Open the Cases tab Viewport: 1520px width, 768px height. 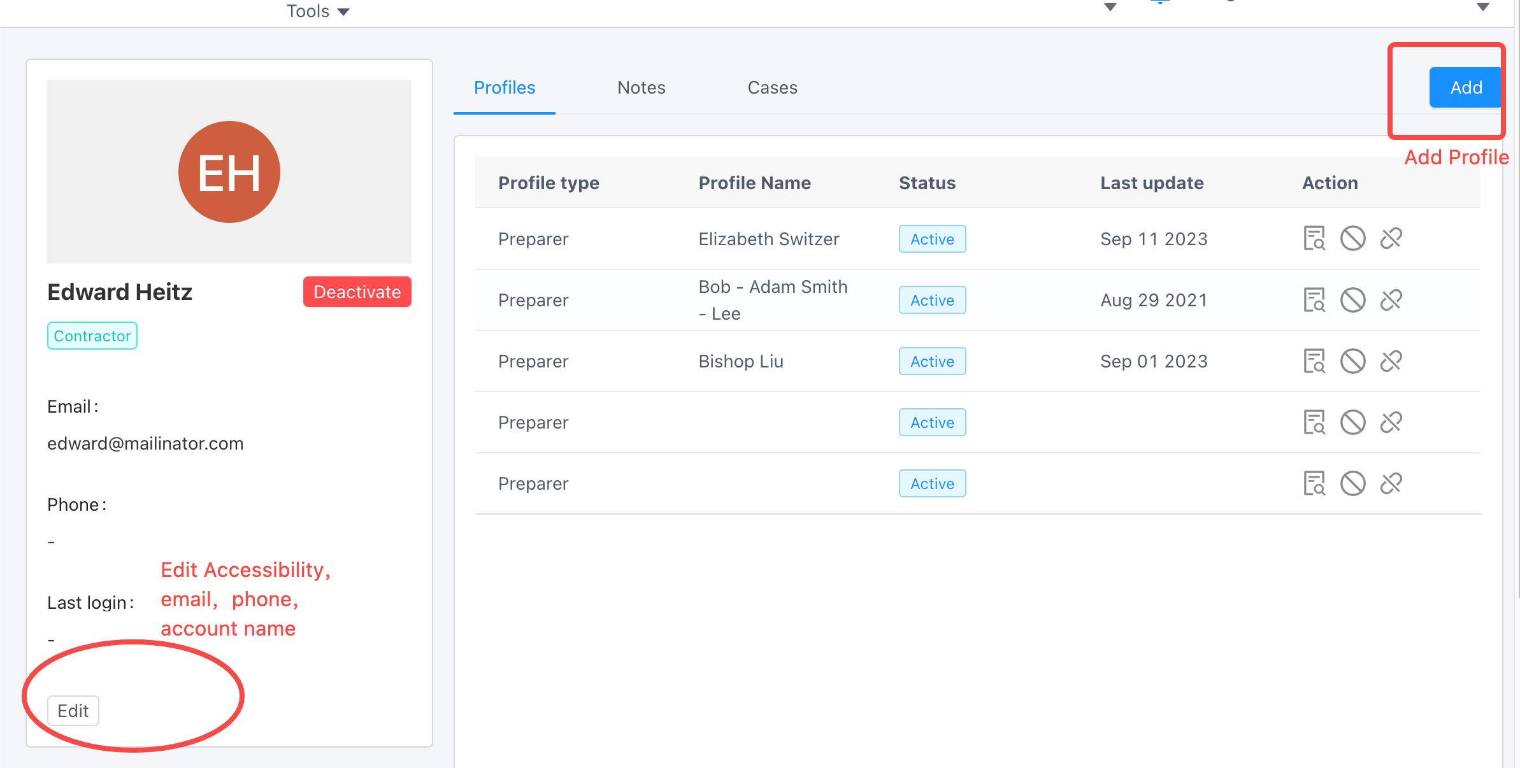[x=772, y=88]
